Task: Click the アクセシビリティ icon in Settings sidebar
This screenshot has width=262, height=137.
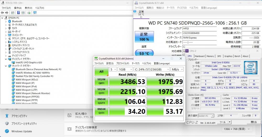Action: (x=7, y=116)
